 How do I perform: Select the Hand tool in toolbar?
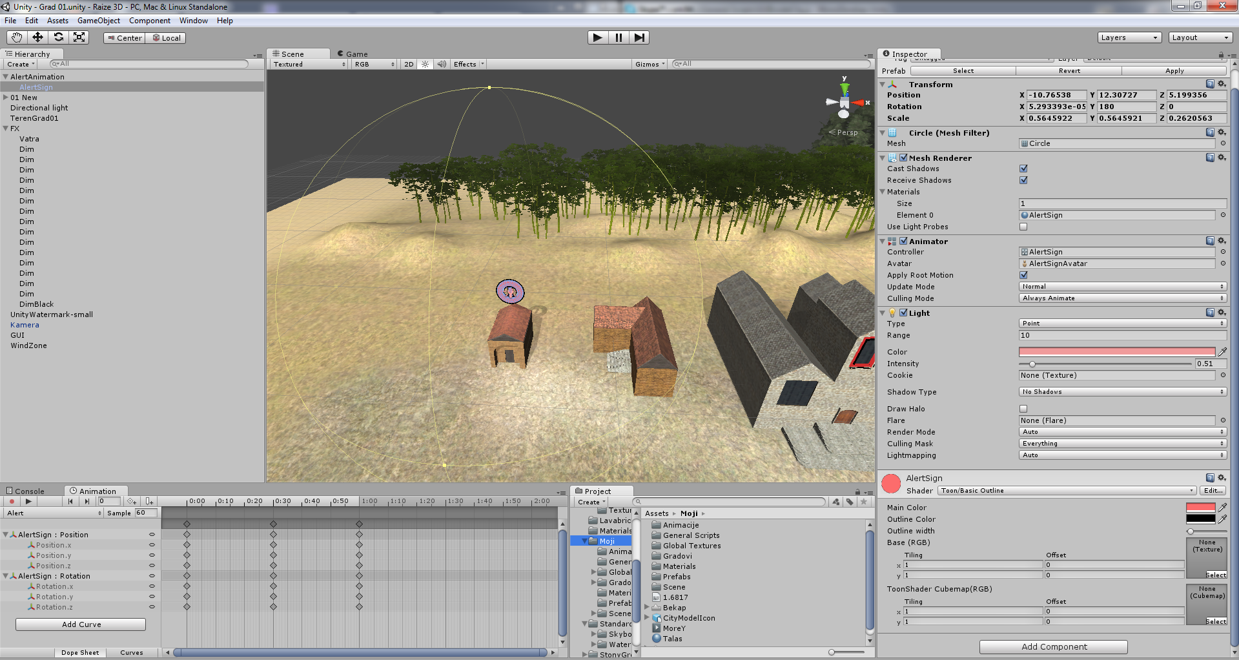[x=17, y=37]
